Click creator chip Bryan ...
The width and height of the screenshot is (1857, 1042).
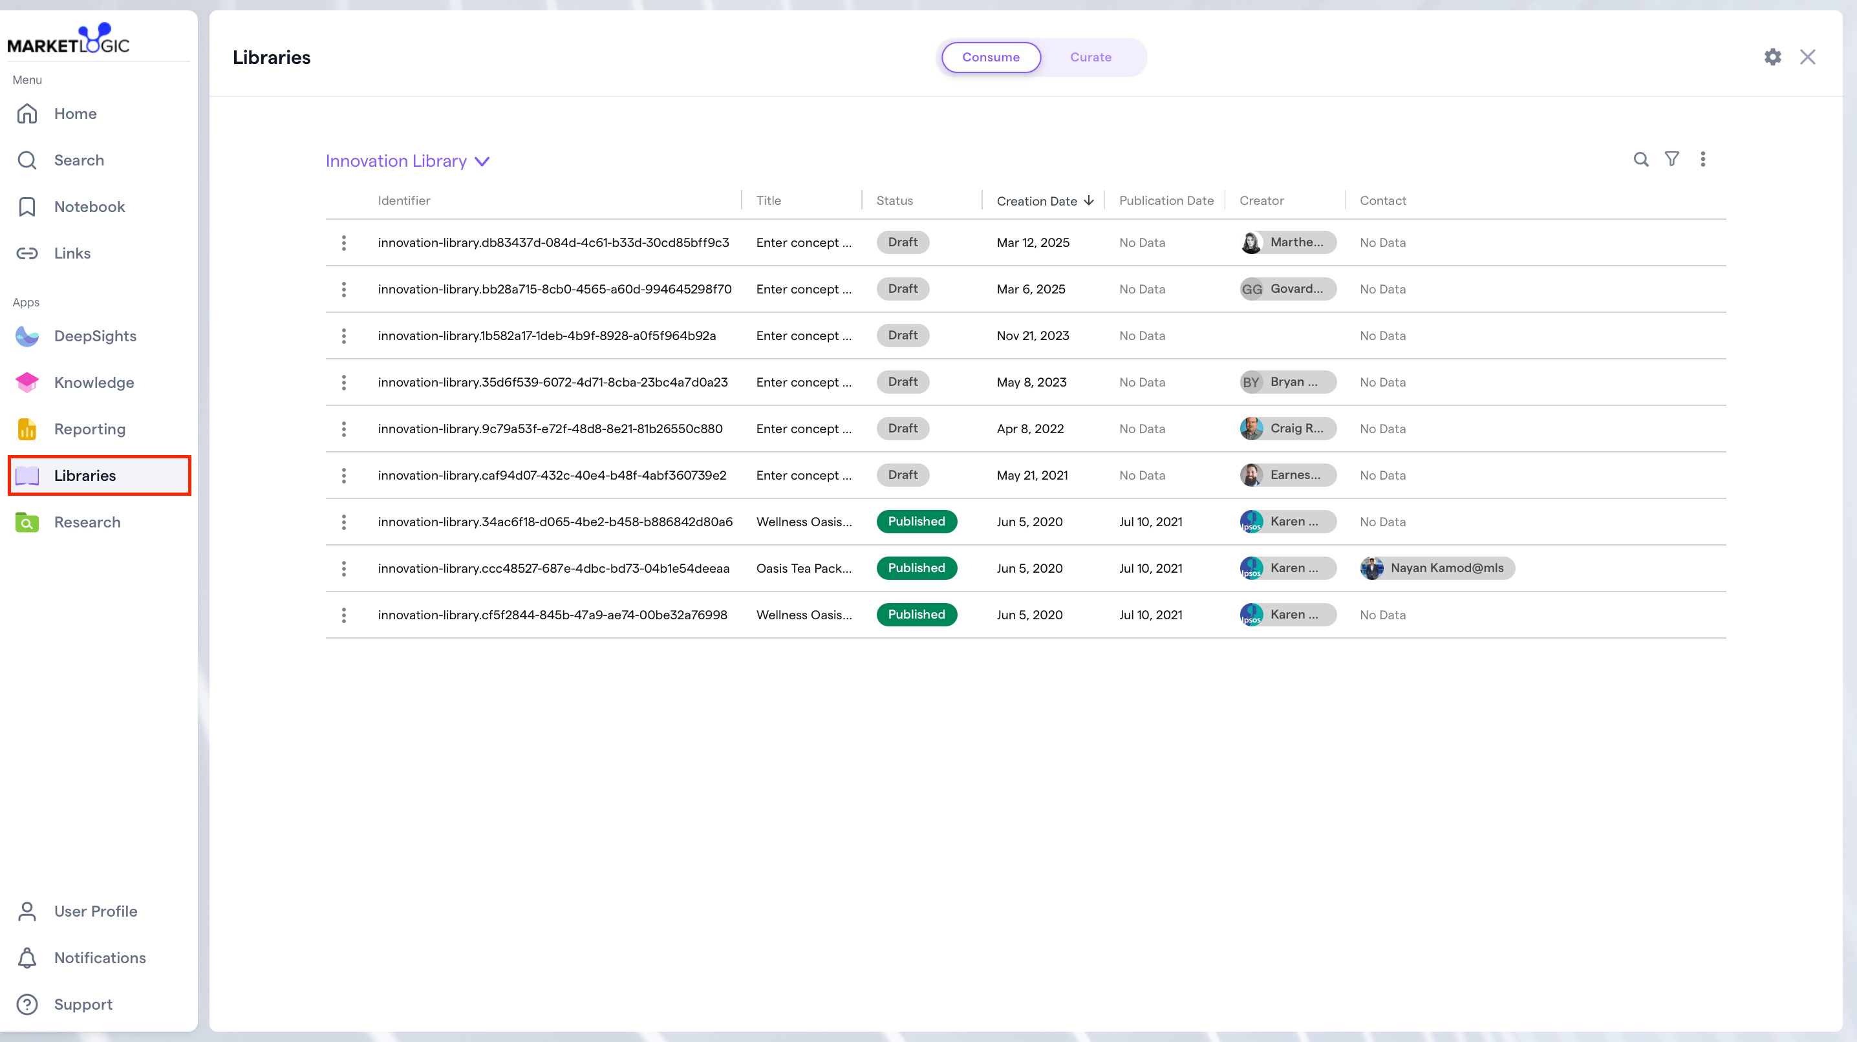[1287, 382]
